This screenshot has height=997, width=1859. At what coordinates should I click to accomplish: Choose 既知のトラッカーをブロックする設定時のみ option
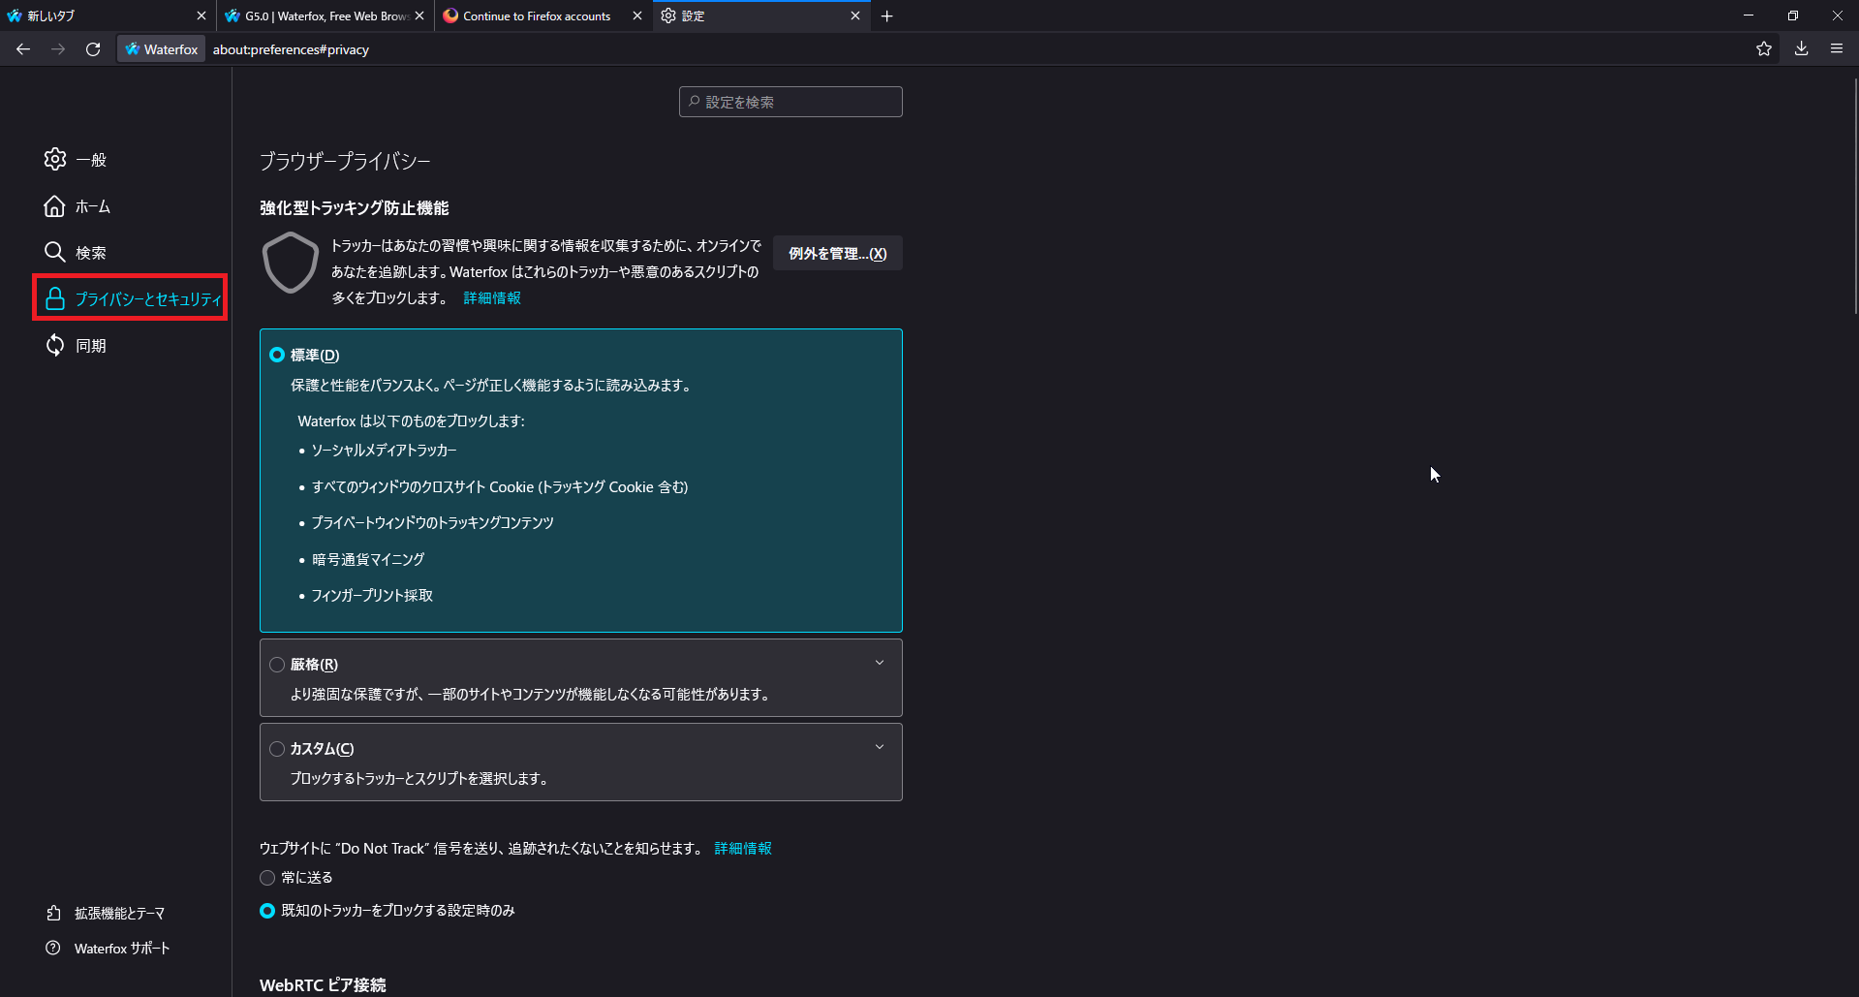tap(267, 911)
